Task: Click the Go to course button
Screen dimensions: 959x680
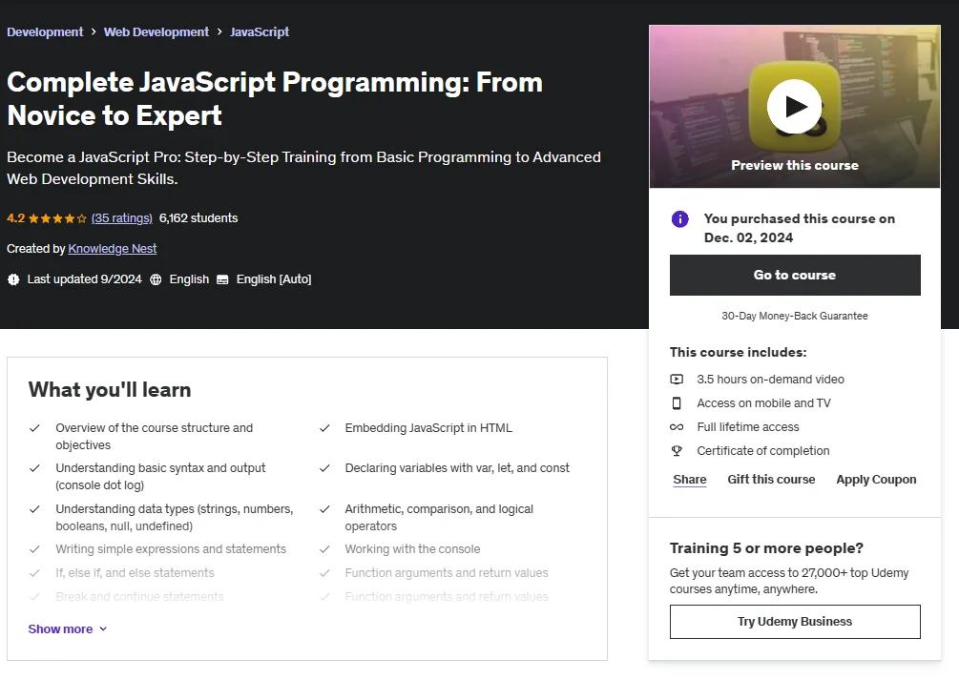Action: [795, 276]
